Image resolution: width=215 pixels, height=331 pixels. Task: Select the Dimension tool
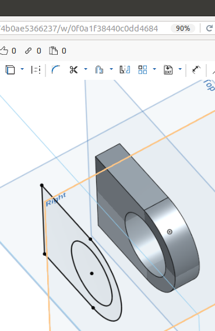196,70
